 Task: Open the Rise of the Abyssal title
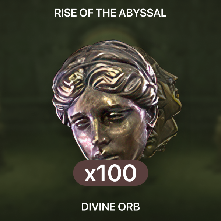[x=110, y=13]
